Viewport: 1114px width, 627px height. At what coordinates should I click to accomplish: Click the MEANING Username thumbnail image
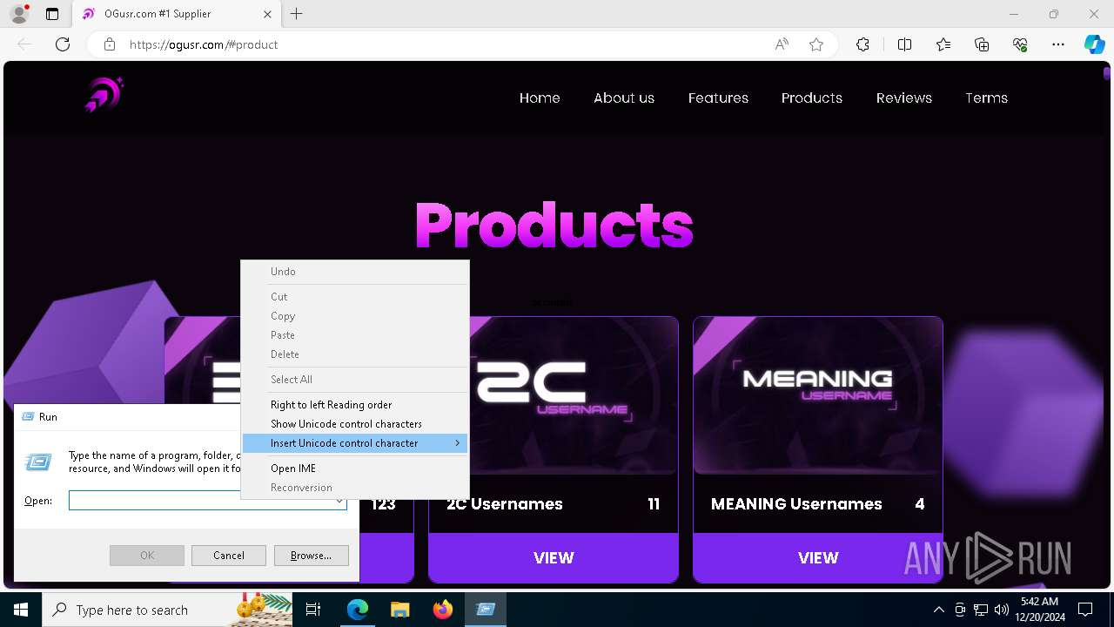click(x=818, y=395)
